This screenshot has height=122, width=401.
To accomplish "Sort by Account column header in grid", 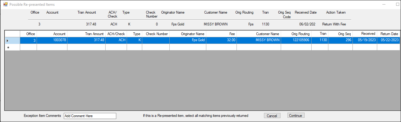I will pyautogui.click(x=52, y=34).
